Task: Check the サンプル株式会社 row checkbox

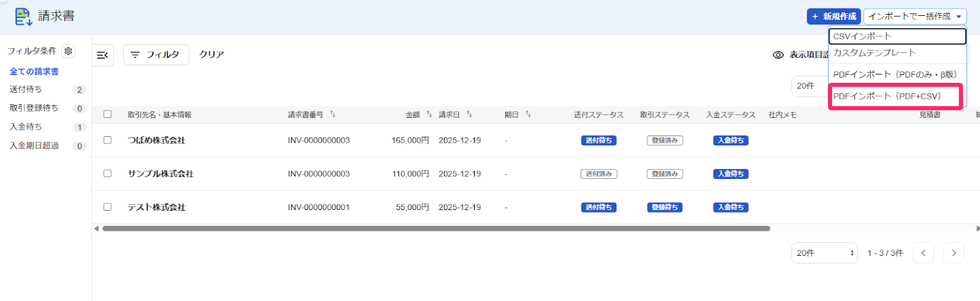Action: [x=108, y=173]
